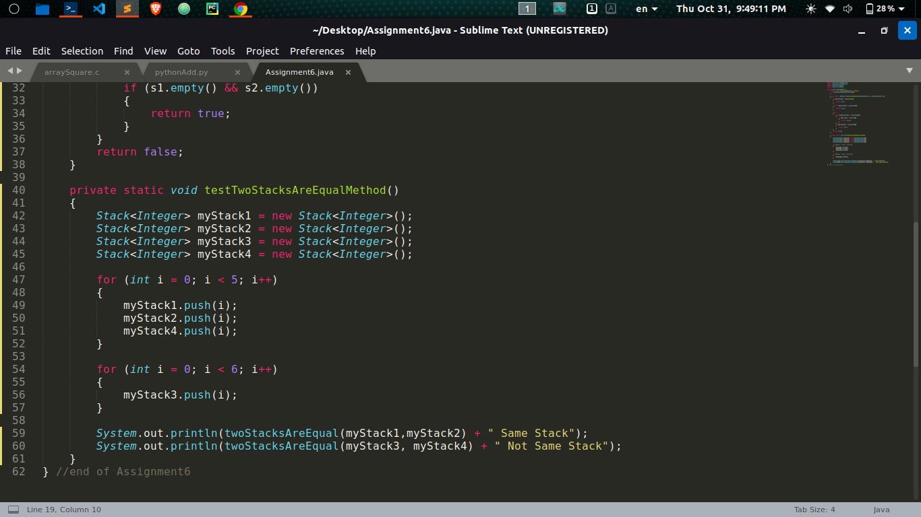Viewport: 921px width, 517px height.
Task: Expand the 'en' keyboard language dropdown
Action: point(647,9)
